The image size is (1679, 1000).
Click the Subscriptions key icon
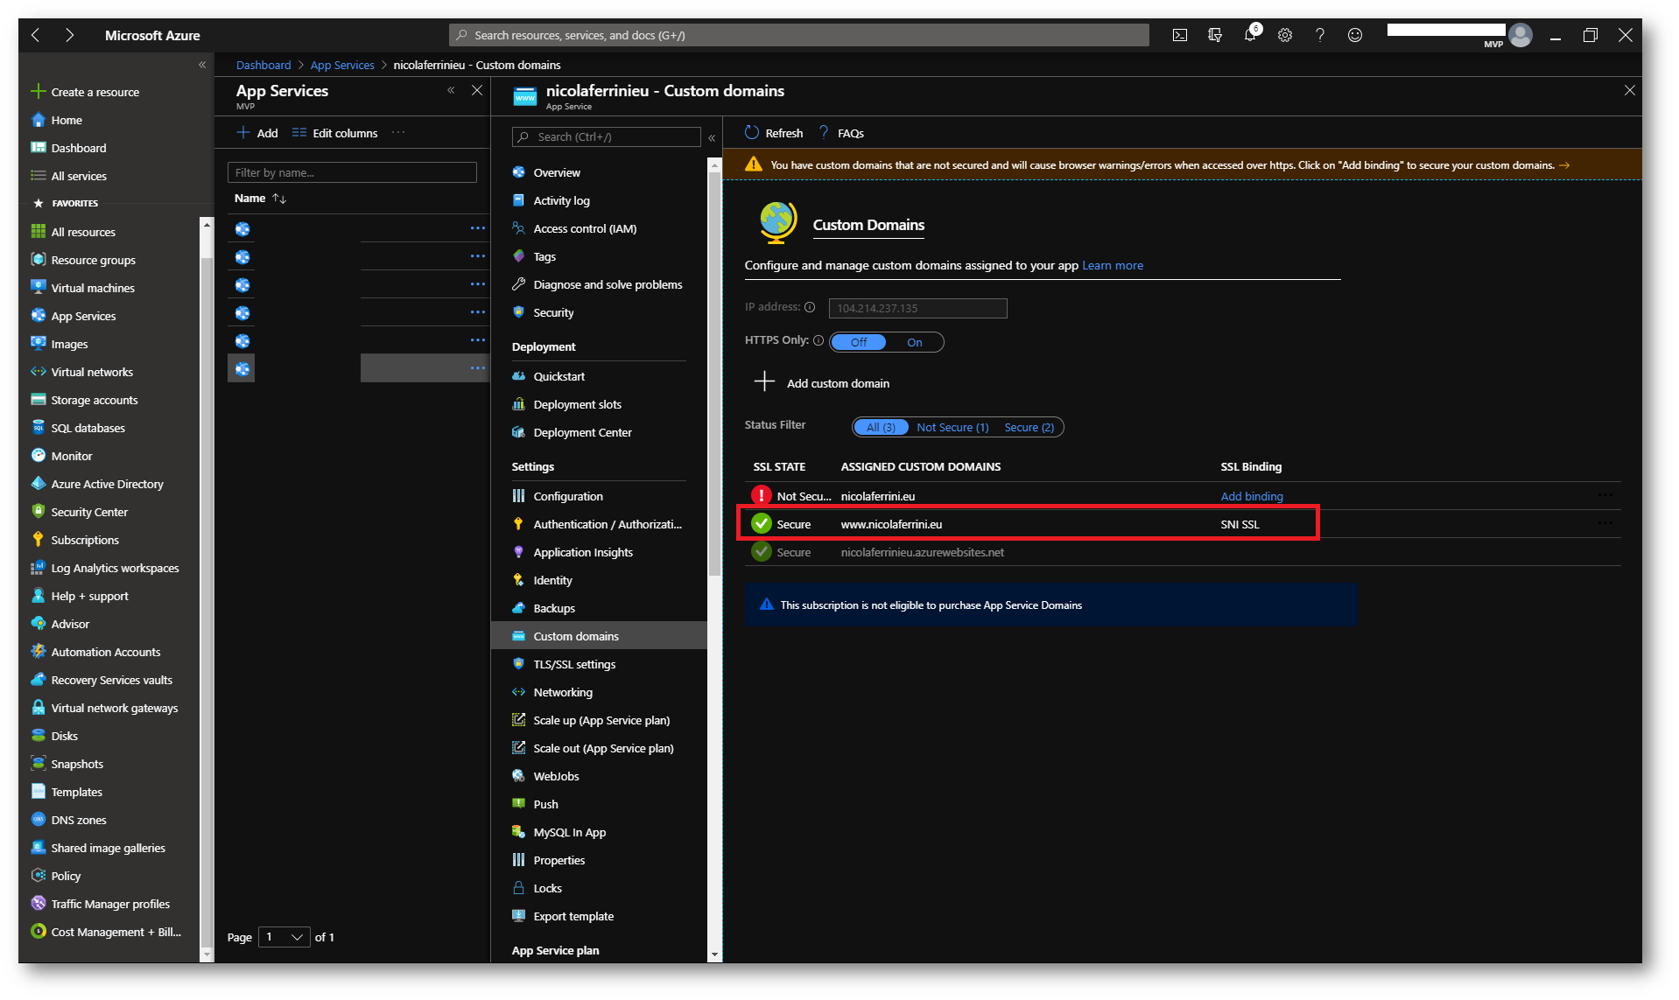pyautogui.click(x=38, y=540)
